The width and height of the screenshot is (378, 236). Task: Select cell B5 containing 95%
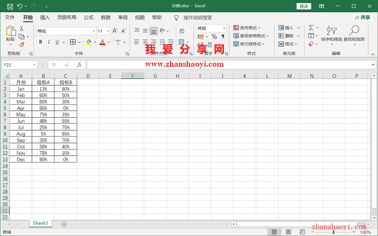tap(43, 108)
